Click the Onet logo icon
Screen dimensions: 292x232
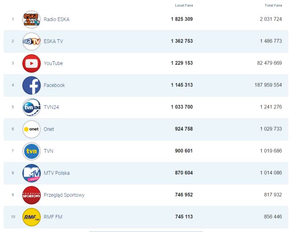pos(31,129)
